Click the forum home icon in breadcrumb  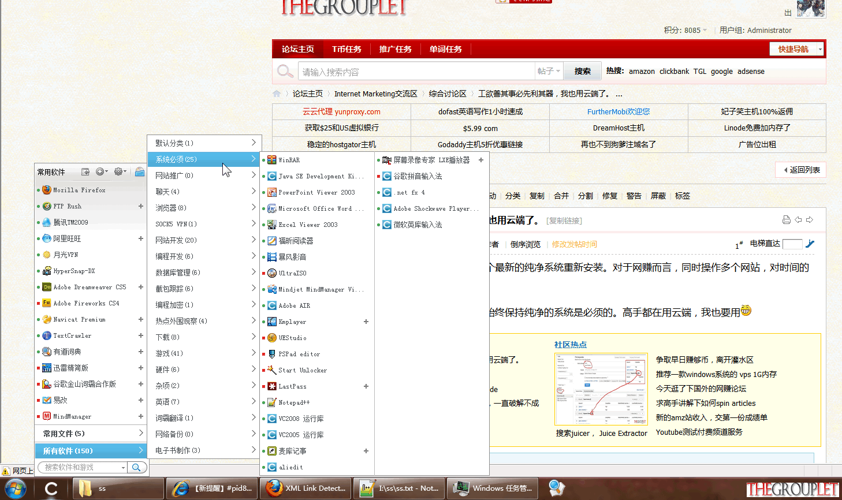[277, 94]
